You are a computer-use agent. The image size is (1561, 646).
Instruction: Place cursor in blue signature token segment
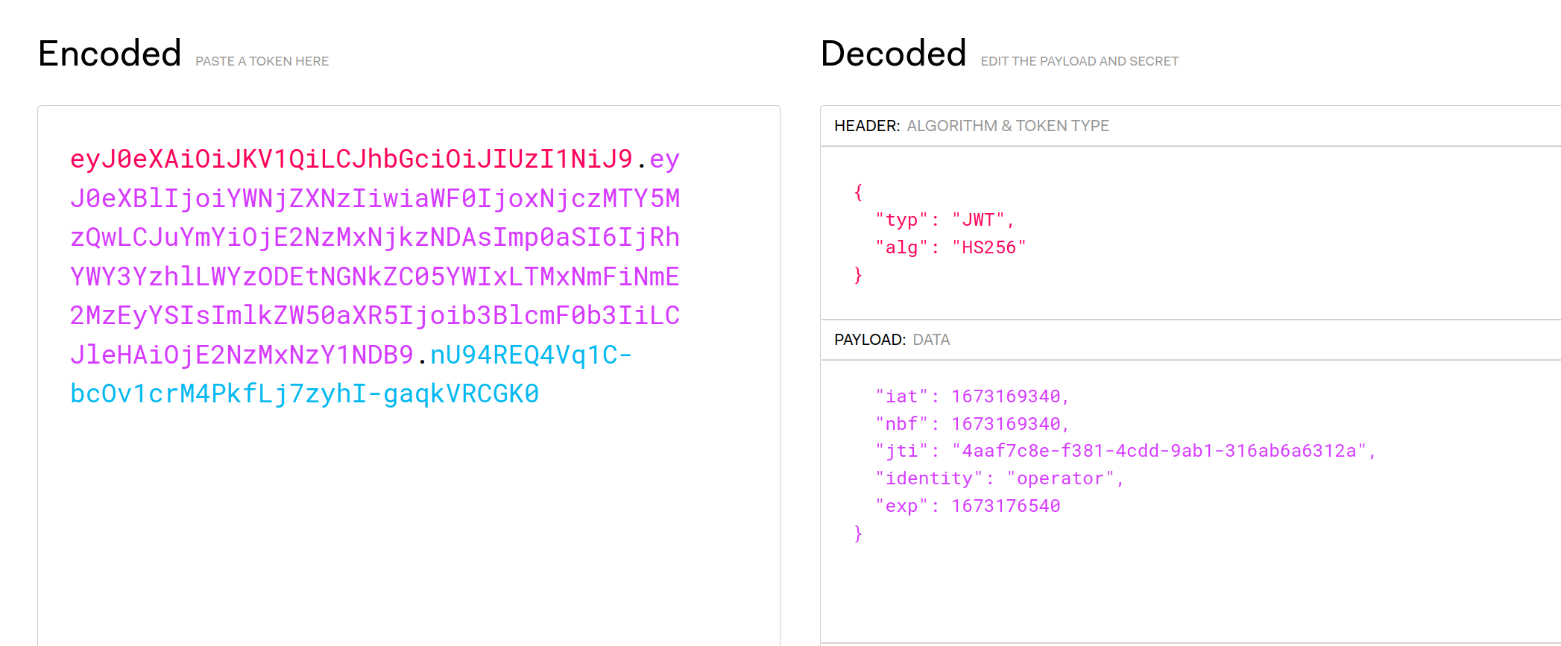point(304,393)
